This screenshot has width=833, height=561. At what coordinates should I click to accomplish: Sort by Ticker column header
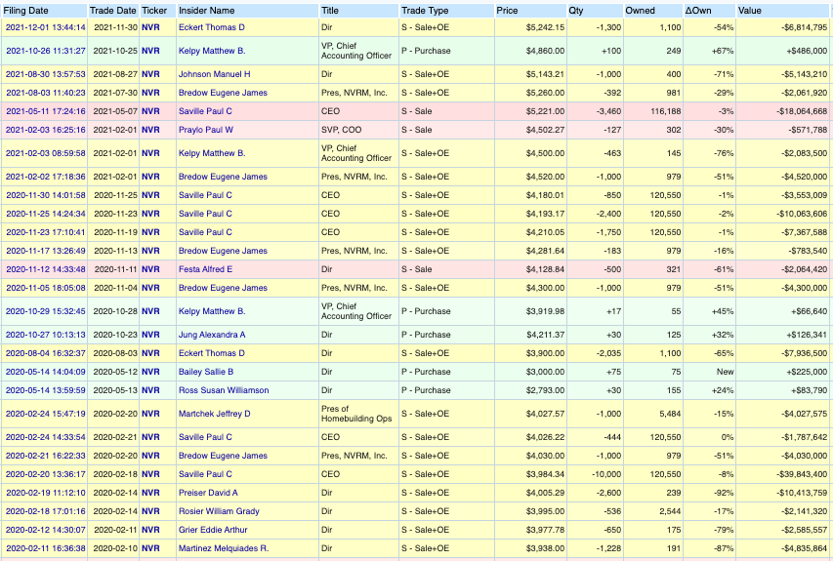coord(154,11)
